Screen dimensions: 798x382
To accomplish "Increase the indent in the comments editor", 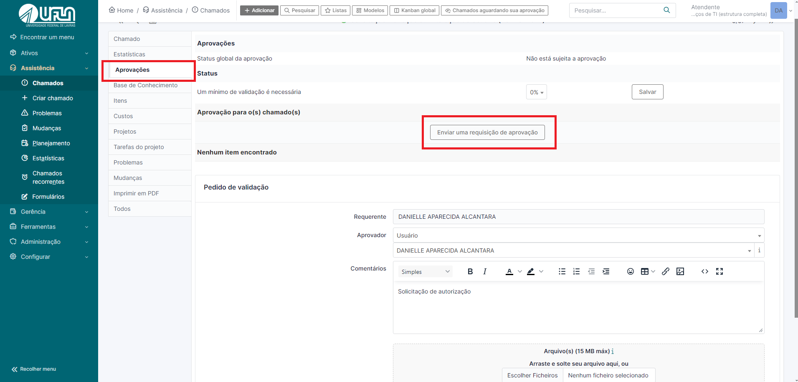I will 606,271.
